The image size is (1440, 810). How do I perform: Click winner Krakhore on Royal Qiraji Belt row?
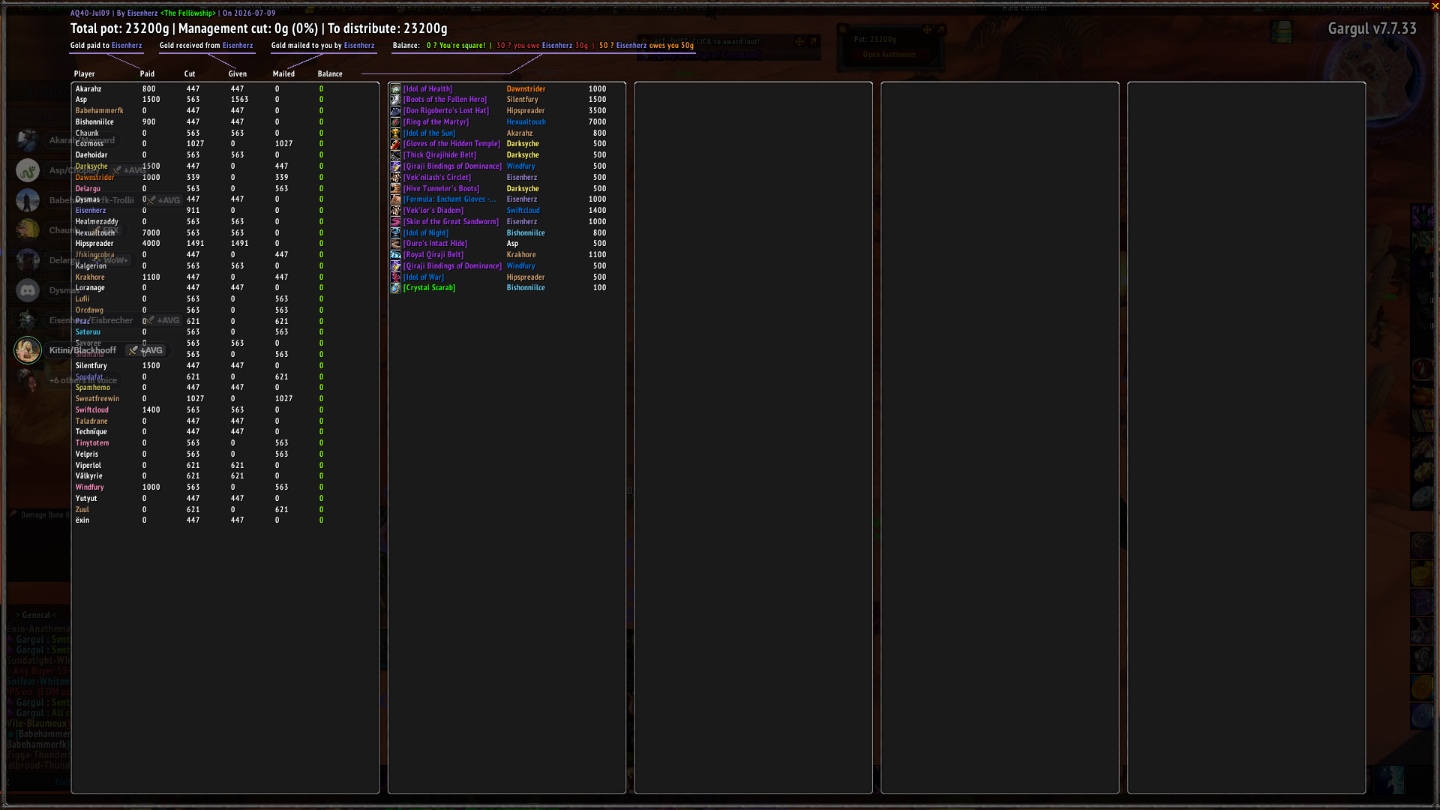point(521,255)
